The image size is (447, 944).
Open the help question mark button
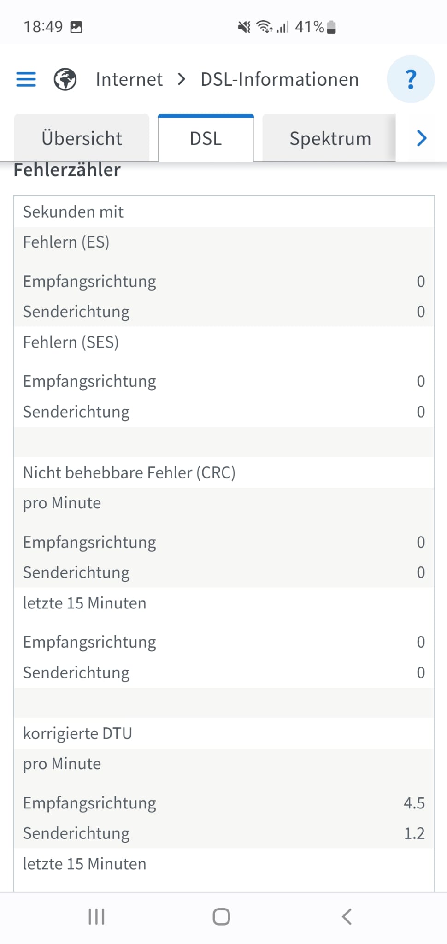coord(410,79)
